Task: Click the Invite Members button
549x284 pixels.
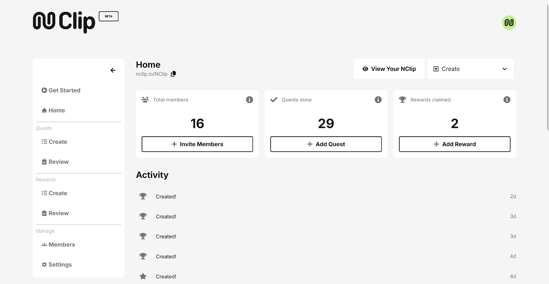Action: tap(197, 144)
